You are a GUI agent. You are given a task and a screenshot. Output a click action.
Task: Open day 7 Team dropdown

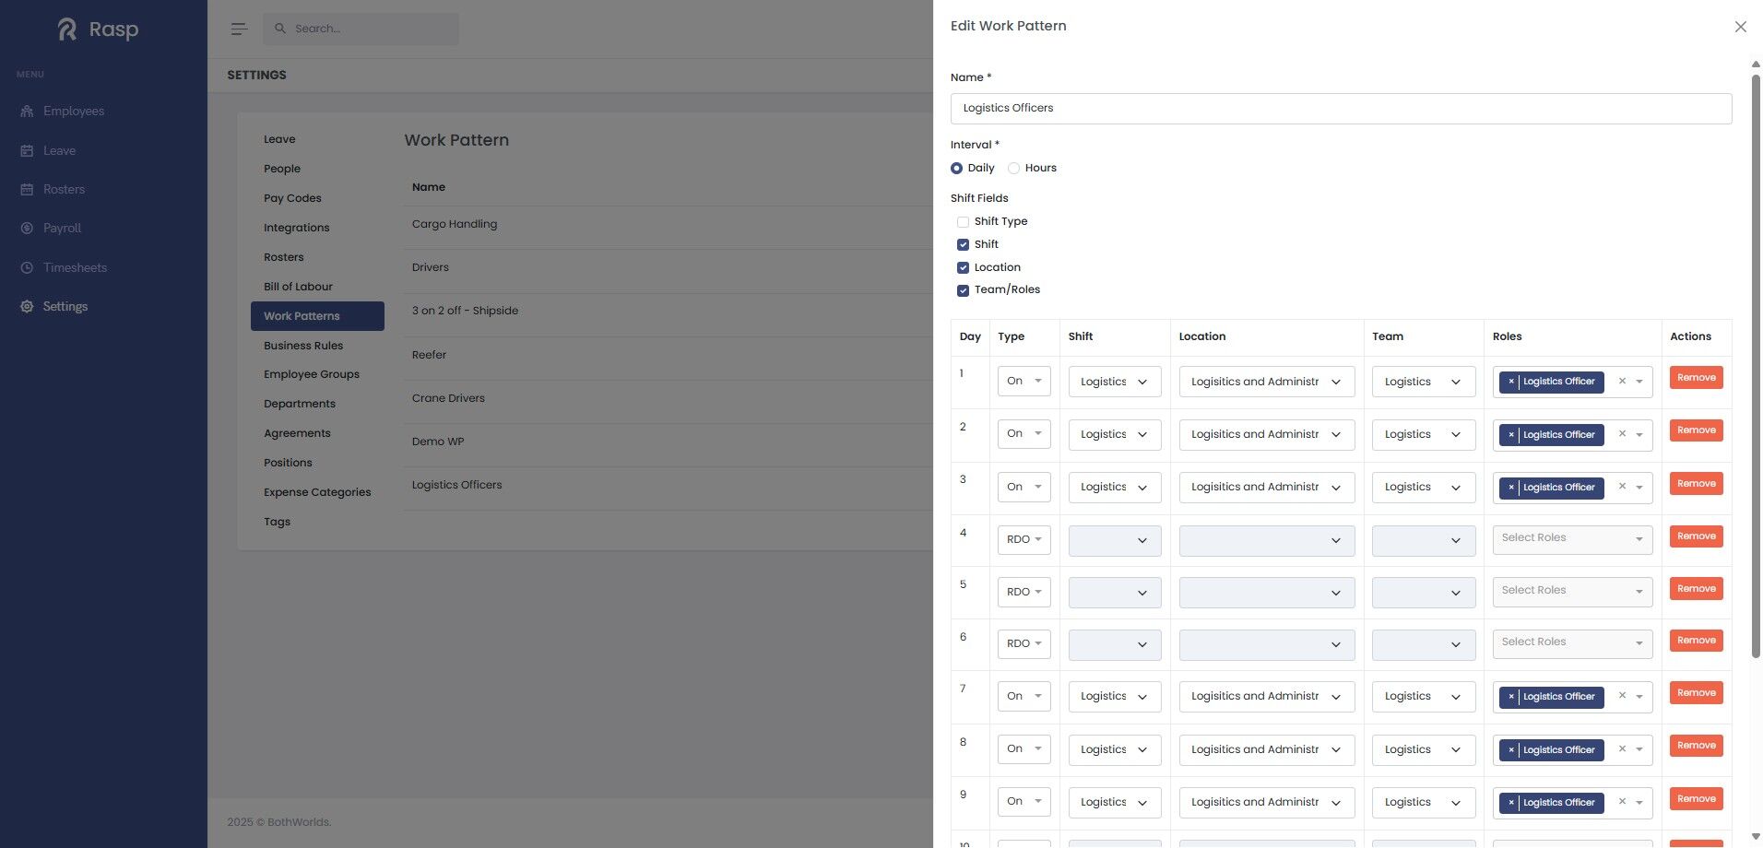(1423, 697)
